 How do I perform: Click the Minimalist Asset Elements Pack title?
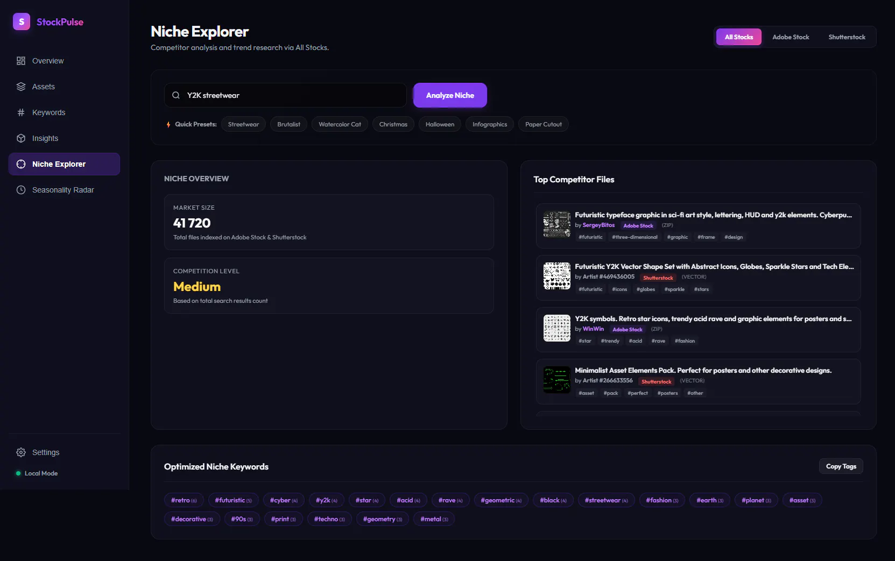point(703,371)
